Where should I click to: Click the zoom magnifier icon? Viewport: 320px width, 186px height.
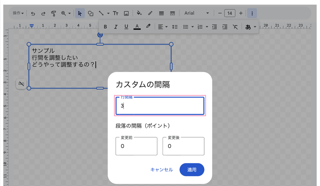tap(64, 13)
